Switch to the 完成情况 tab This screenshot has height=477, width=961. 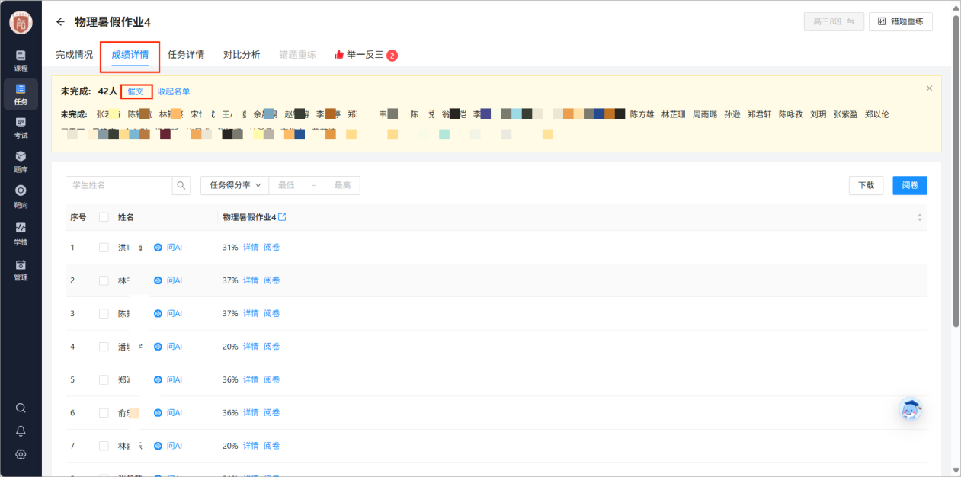click(75, 55)
